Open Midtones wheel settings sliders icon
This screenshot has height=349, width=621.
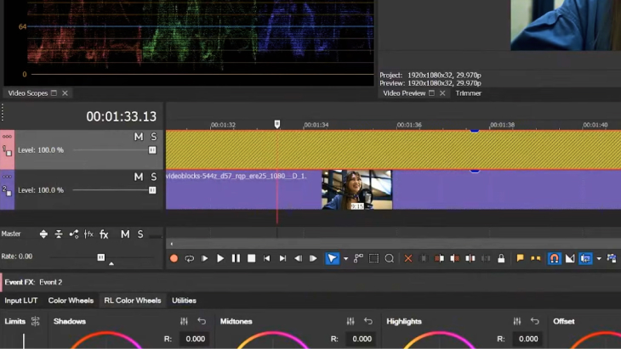(x=350, y=321)
